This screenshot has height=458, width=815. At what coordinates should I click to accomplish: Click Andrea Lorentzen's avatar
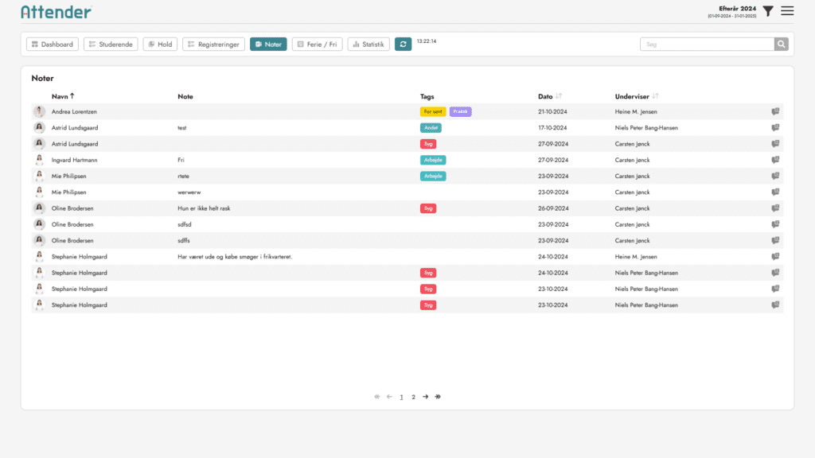tap(38, 112)
